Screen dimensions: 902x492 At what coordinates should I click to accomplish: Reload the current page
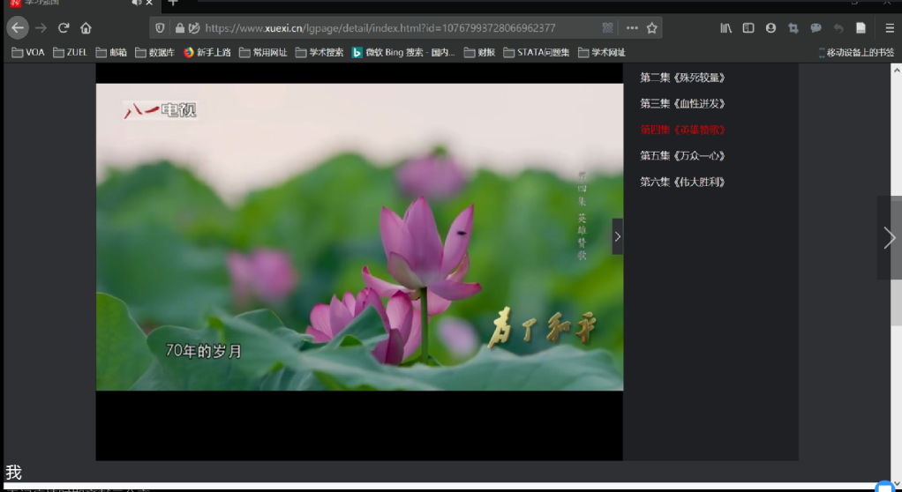64,28
